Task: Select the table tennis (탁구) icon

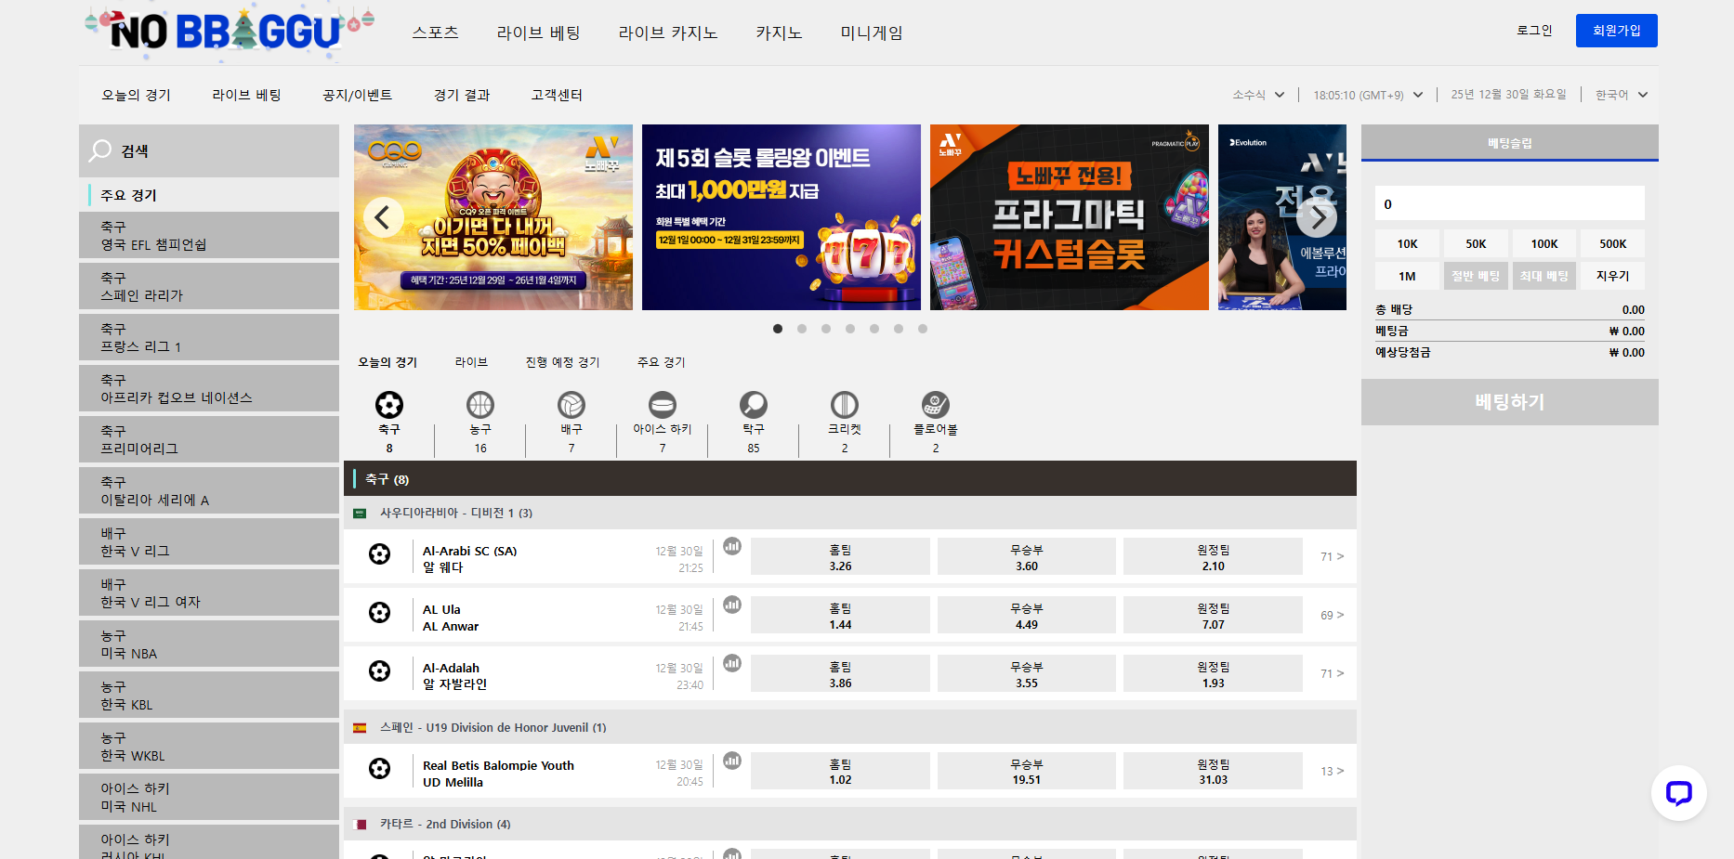Action: tap(753, 406)
